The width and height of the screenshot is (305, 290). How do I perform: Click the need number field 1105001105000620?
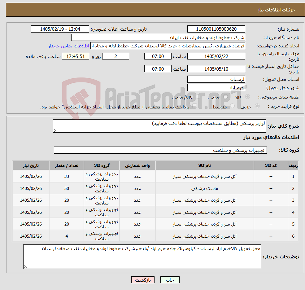(216, 29)
